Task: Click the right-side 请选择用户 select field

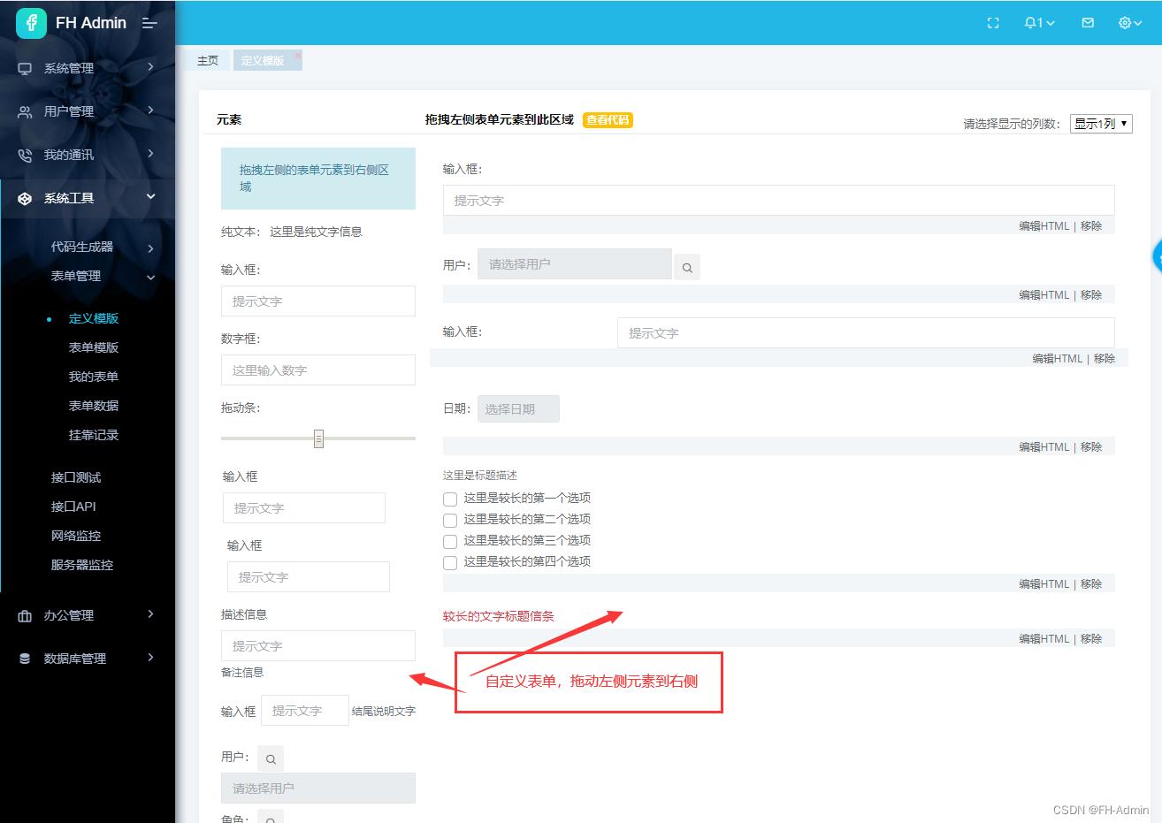Action: pyautogui.click(x=575, y=264)
